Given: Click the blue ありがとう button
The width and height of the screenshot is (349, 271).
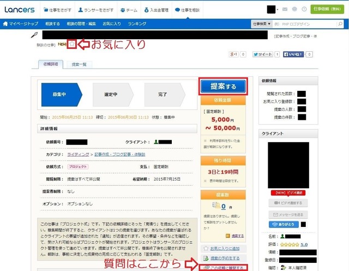Looking at the screenshot, I should pos(284,224).
